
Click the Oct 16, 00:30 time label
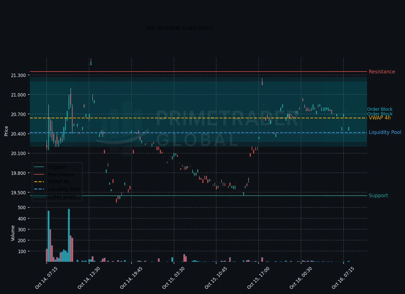(x=301, y=278)
